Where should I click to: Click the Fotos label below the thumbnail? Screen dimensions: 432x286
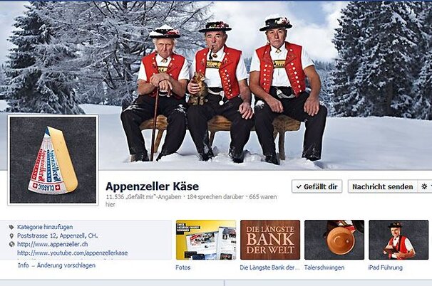coord(183,268)
